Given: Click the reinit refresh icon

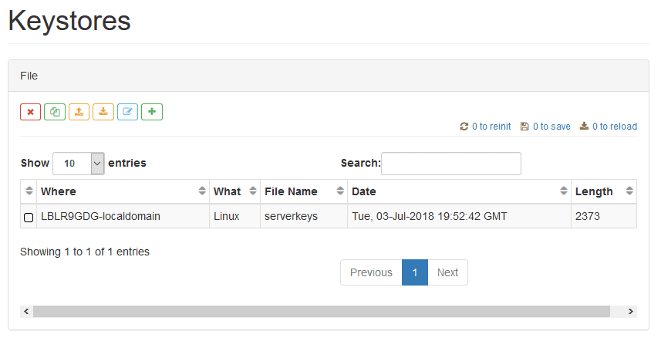Looking at the screenshot, I should [x=464, y=126].
